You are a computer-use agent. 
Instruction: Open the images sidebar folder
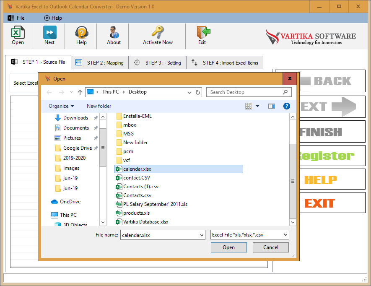point(71,168)
